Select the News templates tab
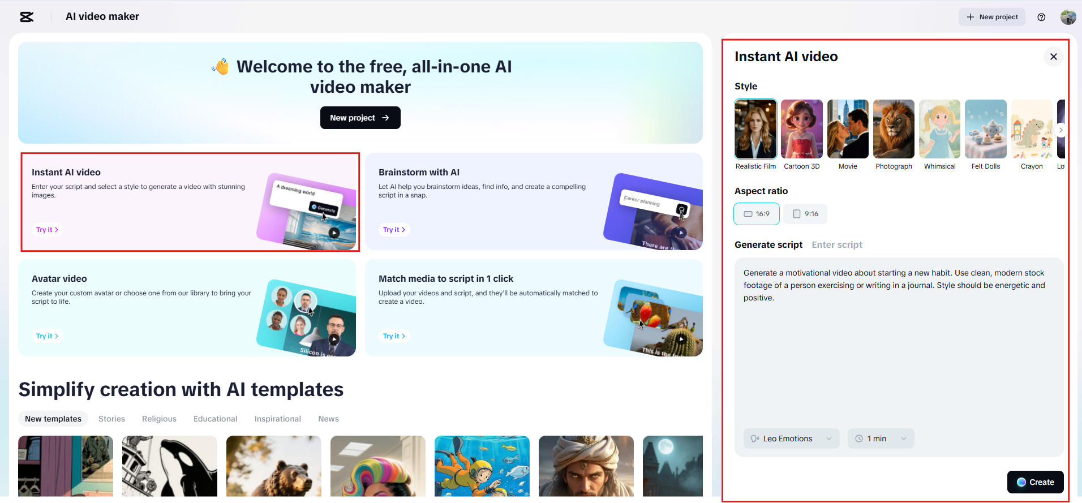The image size is (1082, 503). point(328,419)
